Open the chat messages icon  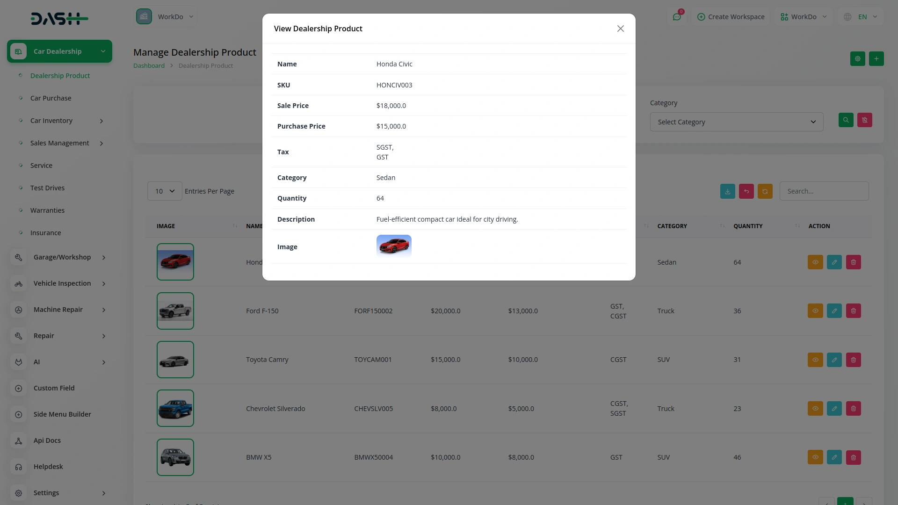677,17
